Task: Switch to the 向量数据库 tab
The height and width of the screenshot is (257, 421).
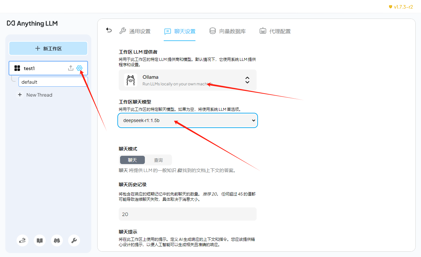Action: click(x=228, y=31)
